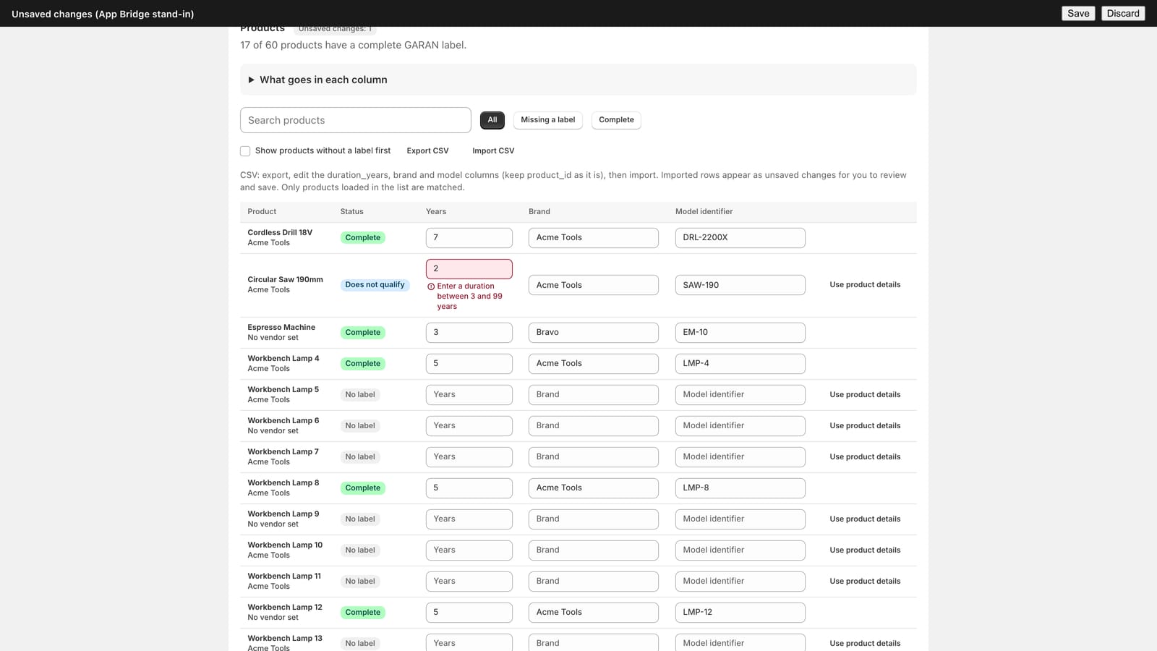Use product details for Workbench Lamp 11
This screenshot has width=1157, height=651.
click(x=865, y=582)
